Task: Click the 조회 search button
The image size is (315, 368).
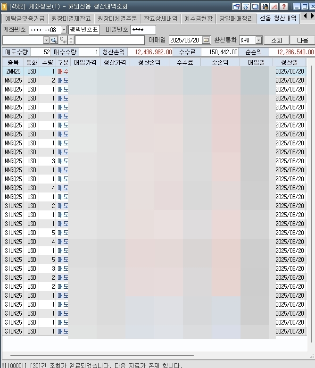Action: [277, 40]
